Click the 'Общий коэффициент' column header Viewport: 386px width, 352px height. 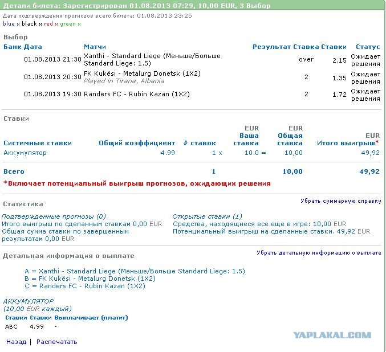coord(137,144)
